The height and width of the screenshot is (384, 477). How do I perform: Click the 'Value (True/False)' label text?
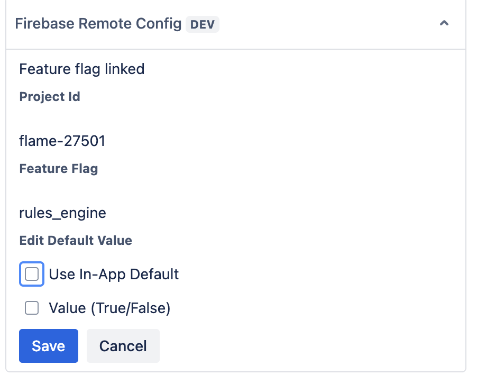coord(109,308)
